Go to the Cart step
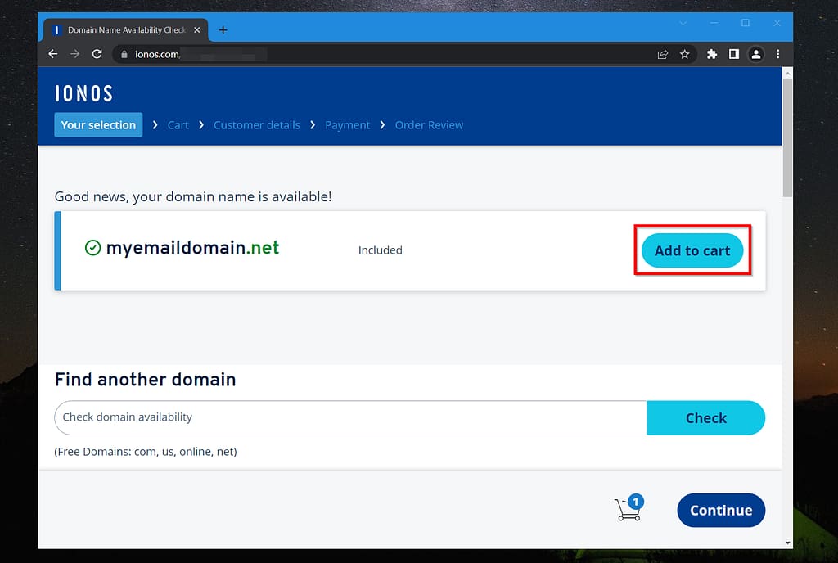Viewport: 838px width, 563px height. click(178, 125)
